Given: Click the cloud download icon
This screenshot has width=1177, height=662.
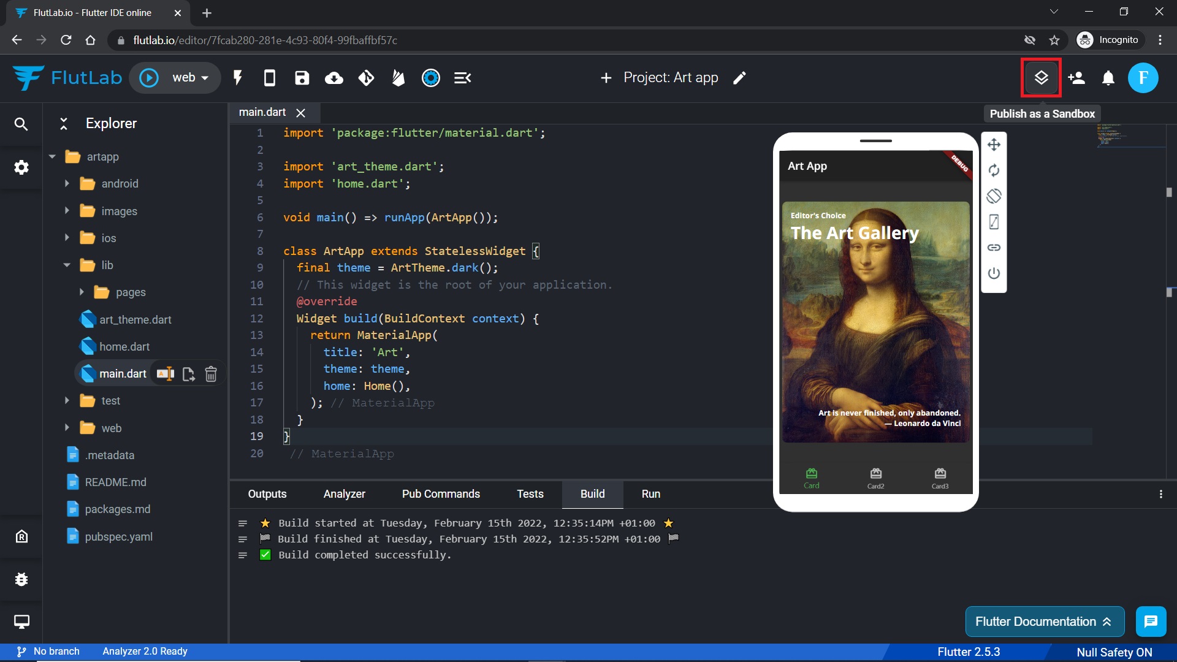Looking at the screenshot, I should (334, 78).
